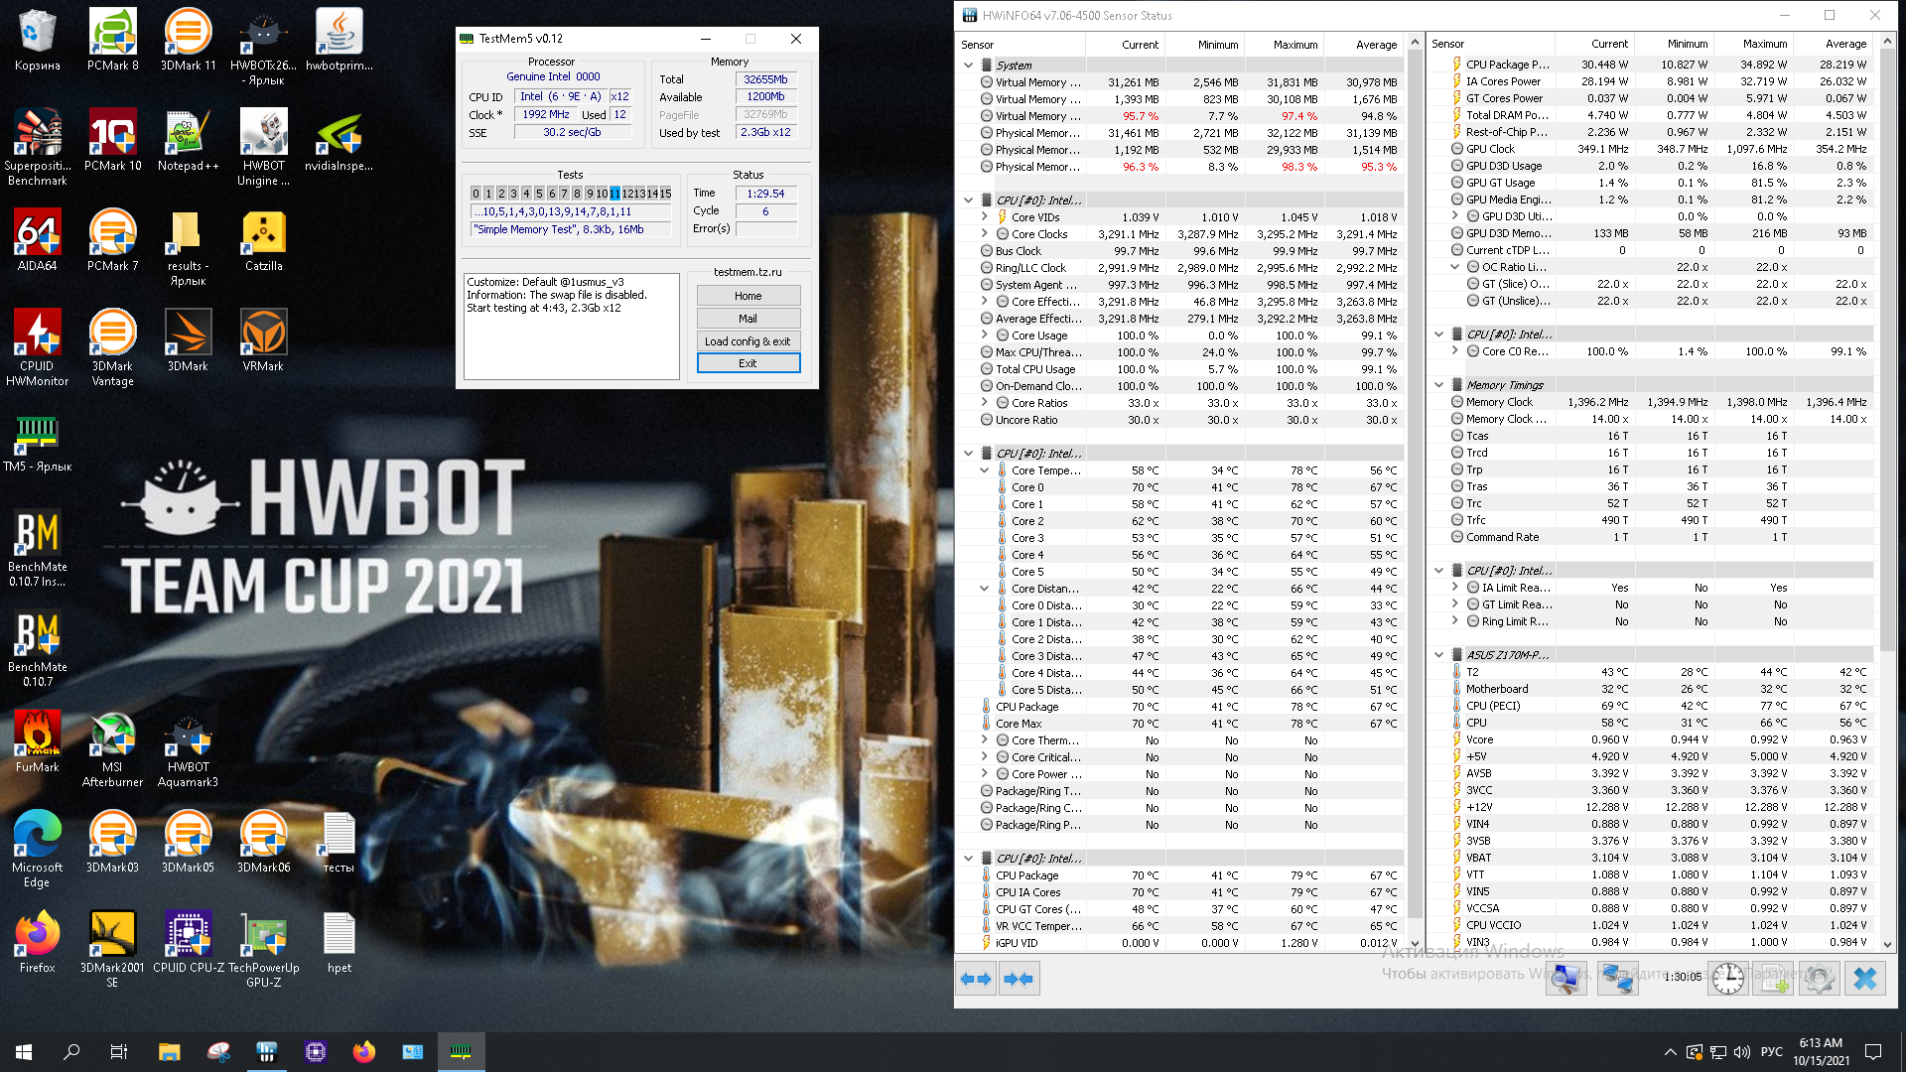Click the network monitors icon in HWiNFO toolbar

coord(1617,979)
